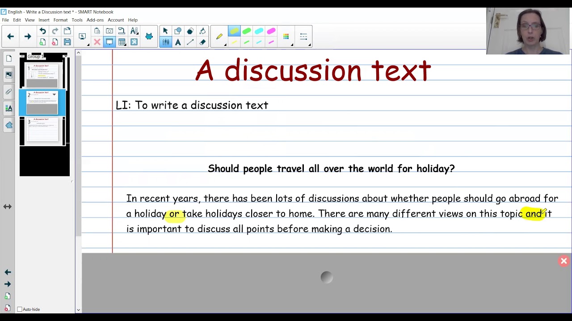Pick the thin cyan highlighter
Viewport: 572px width, 321px height.
(259, 42)
